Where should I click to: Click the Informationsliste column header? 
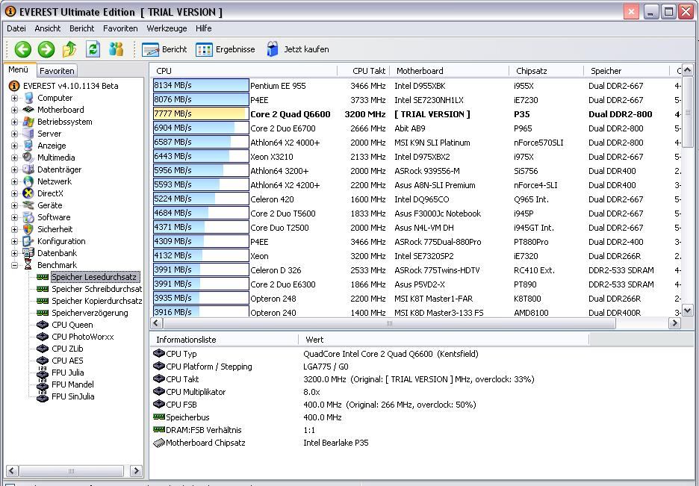(x=224, y=340)
